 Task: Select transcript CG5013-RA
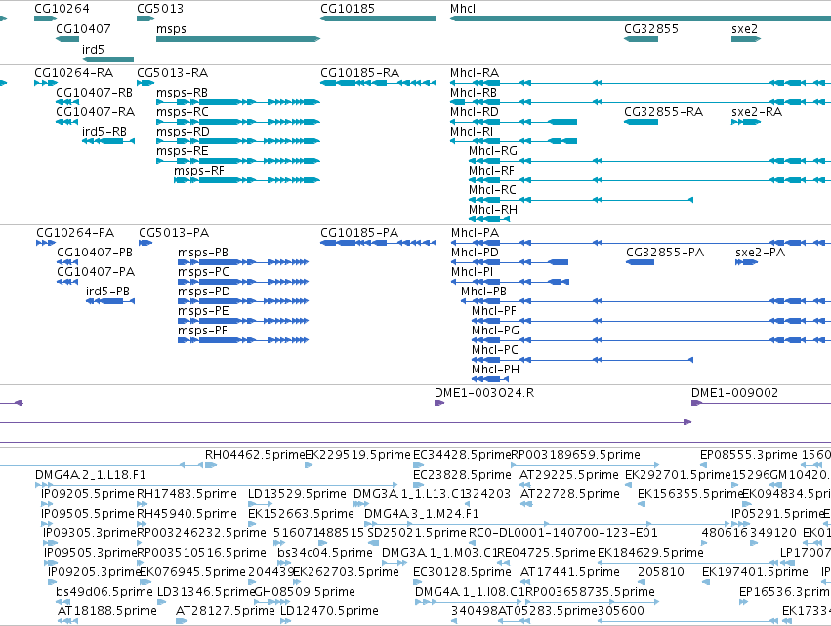145,83
